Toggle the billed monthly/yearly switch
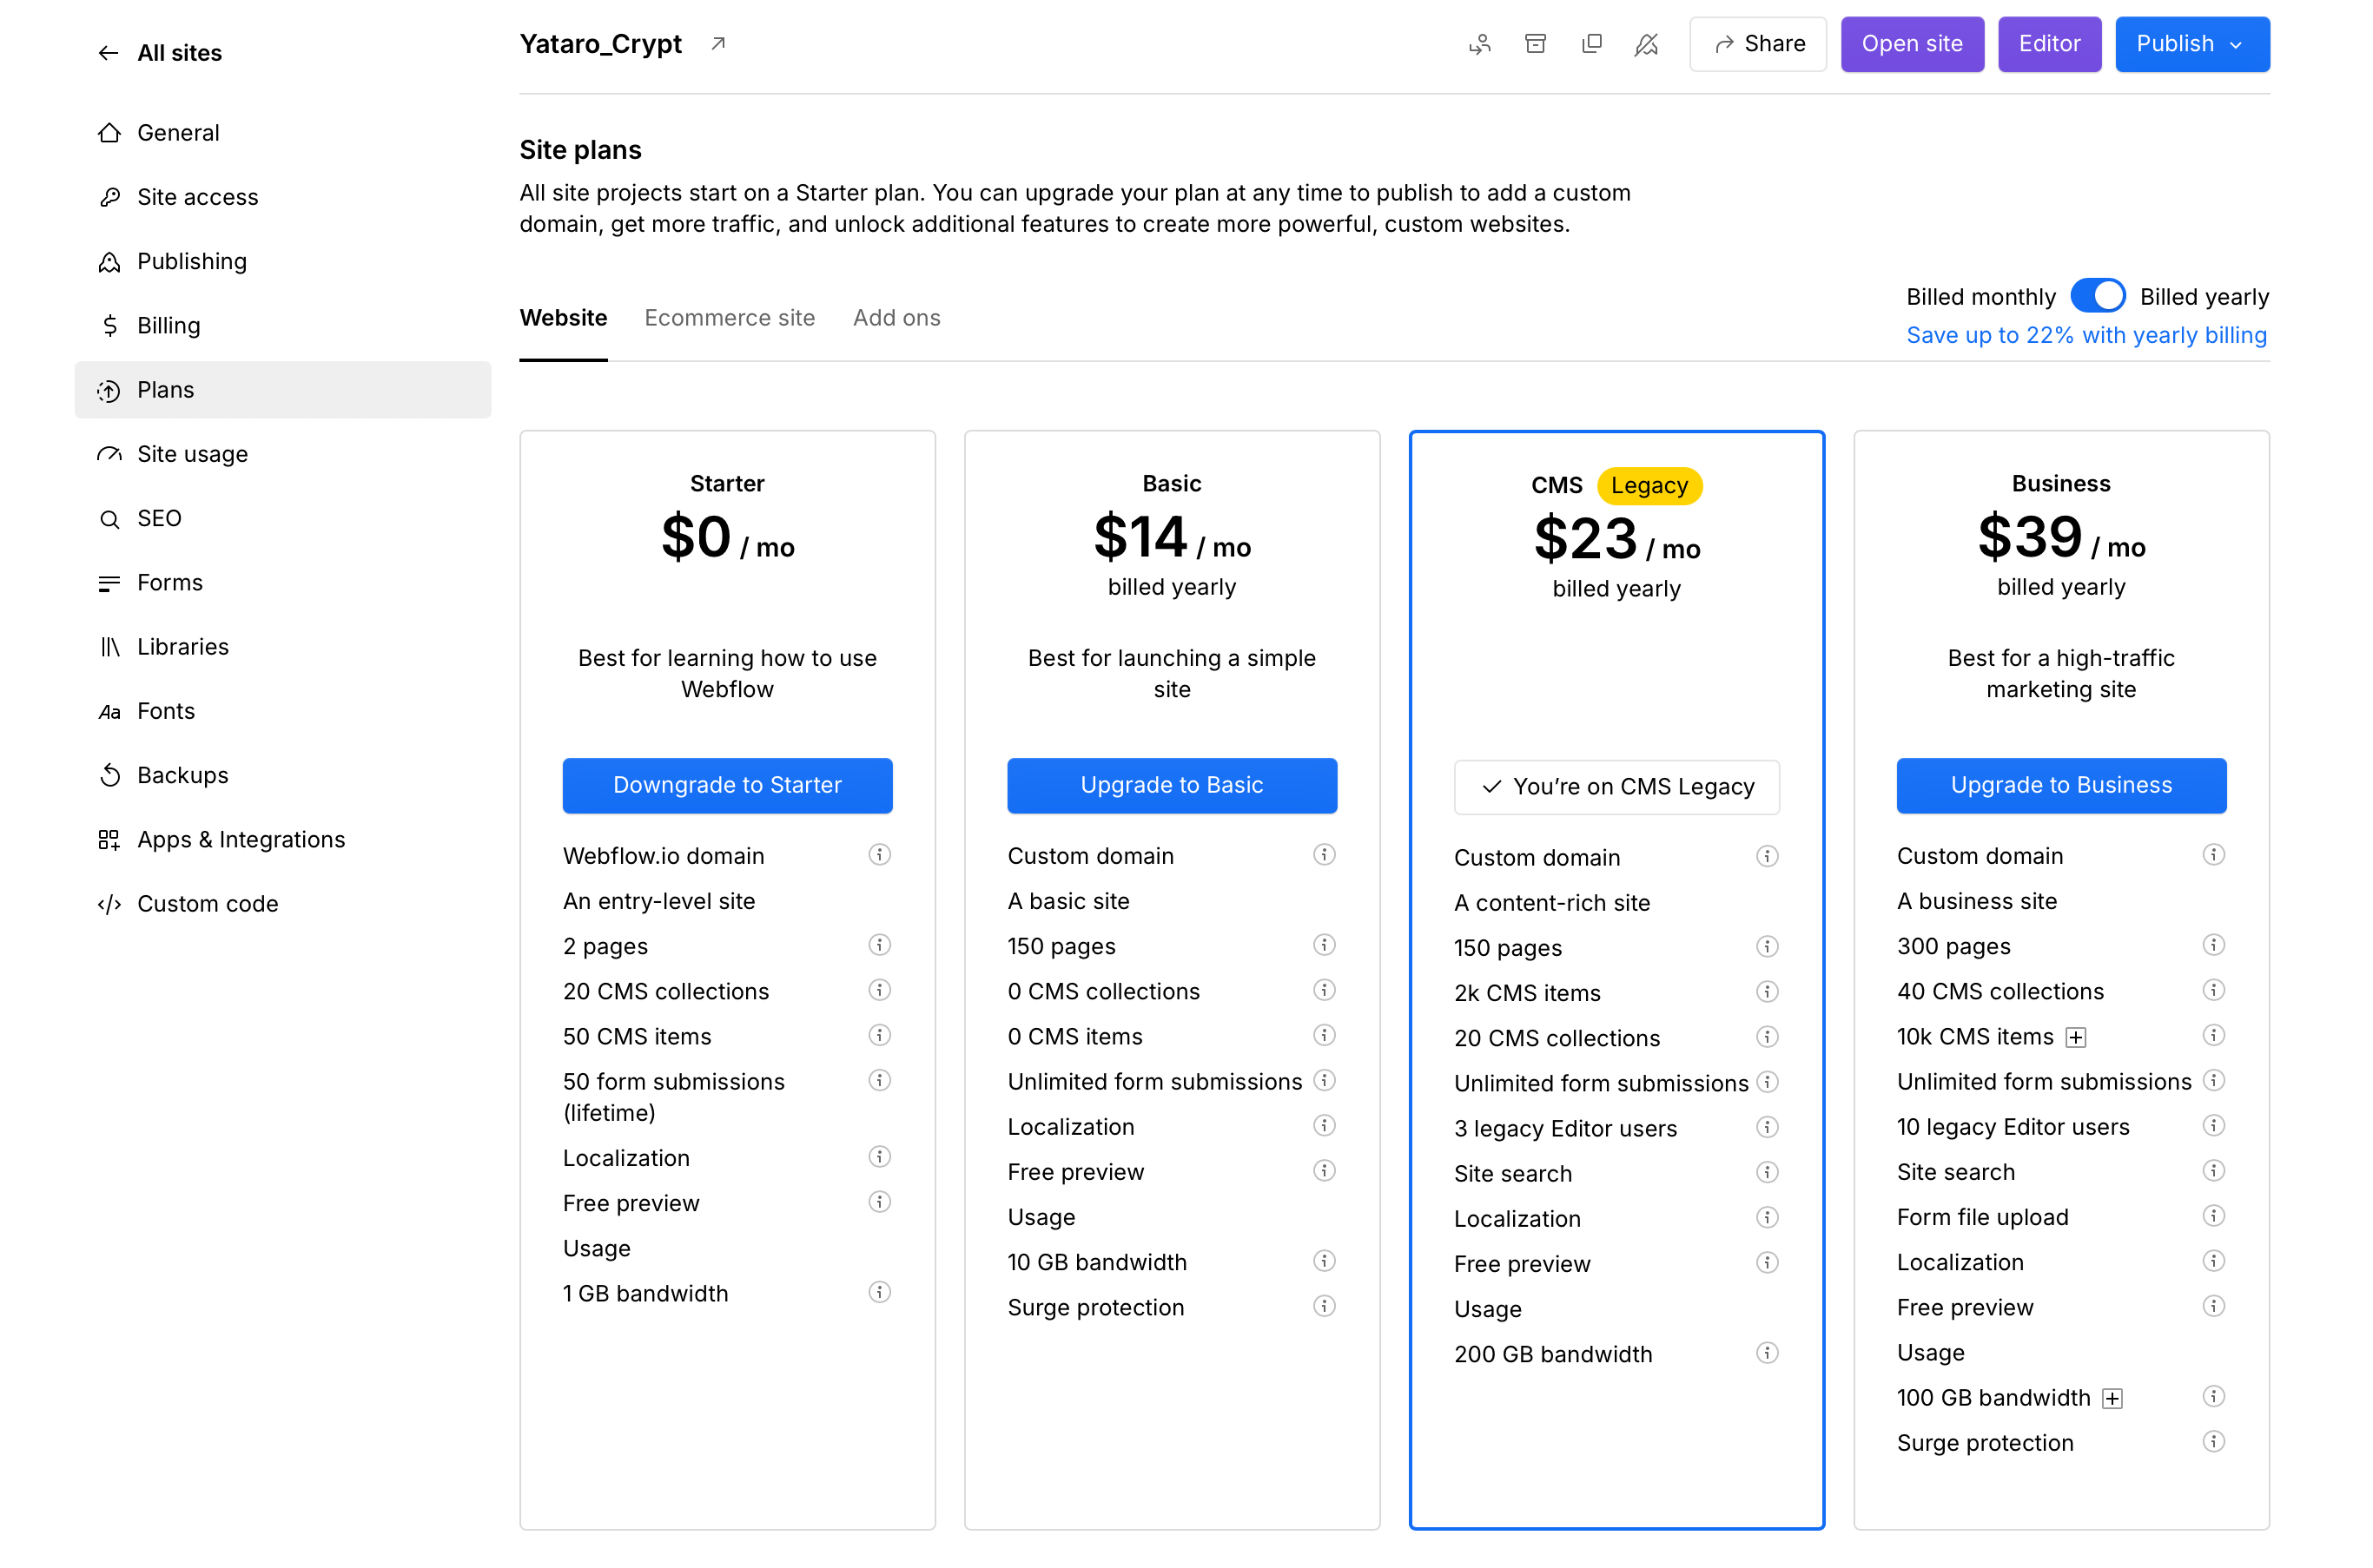 (x=2097, y=296)
